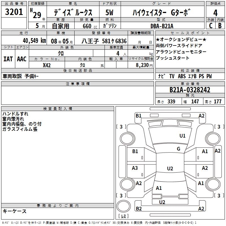This screenshot has height=226, width=226.
Task: Click color number X42
Action: (x=47, y=65)
